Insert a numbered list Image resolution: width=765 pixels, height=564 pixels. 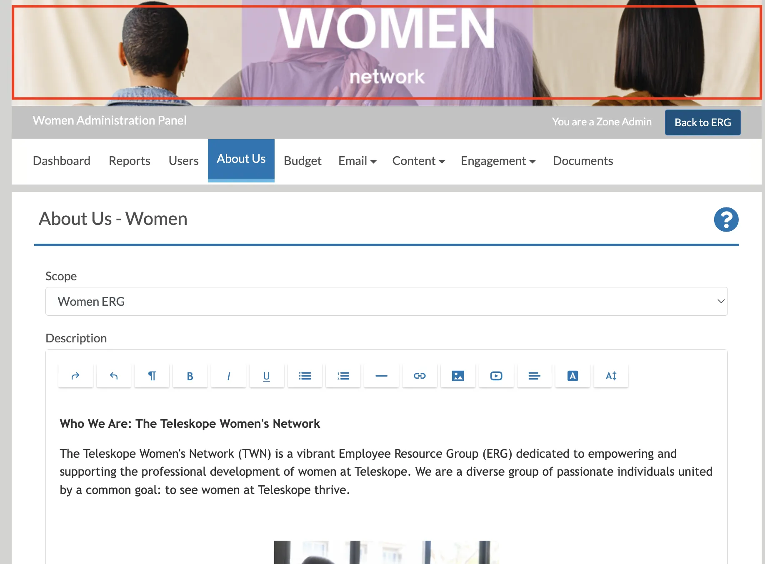point(343,376)
